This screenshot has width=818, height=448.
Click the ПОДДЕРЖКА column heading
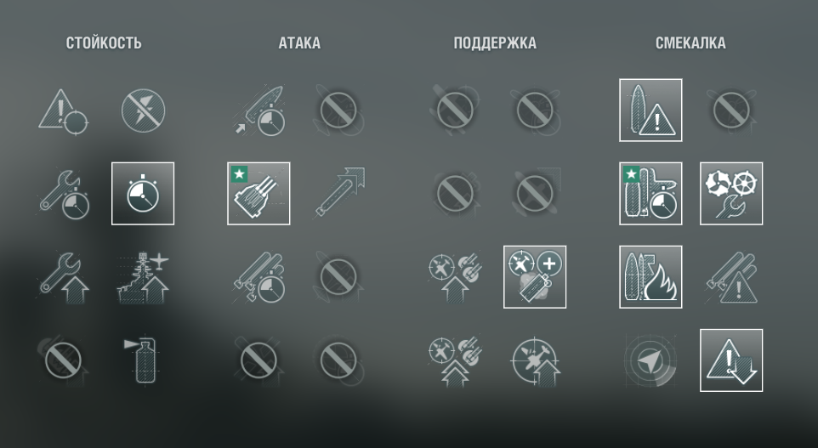(495, 43)
